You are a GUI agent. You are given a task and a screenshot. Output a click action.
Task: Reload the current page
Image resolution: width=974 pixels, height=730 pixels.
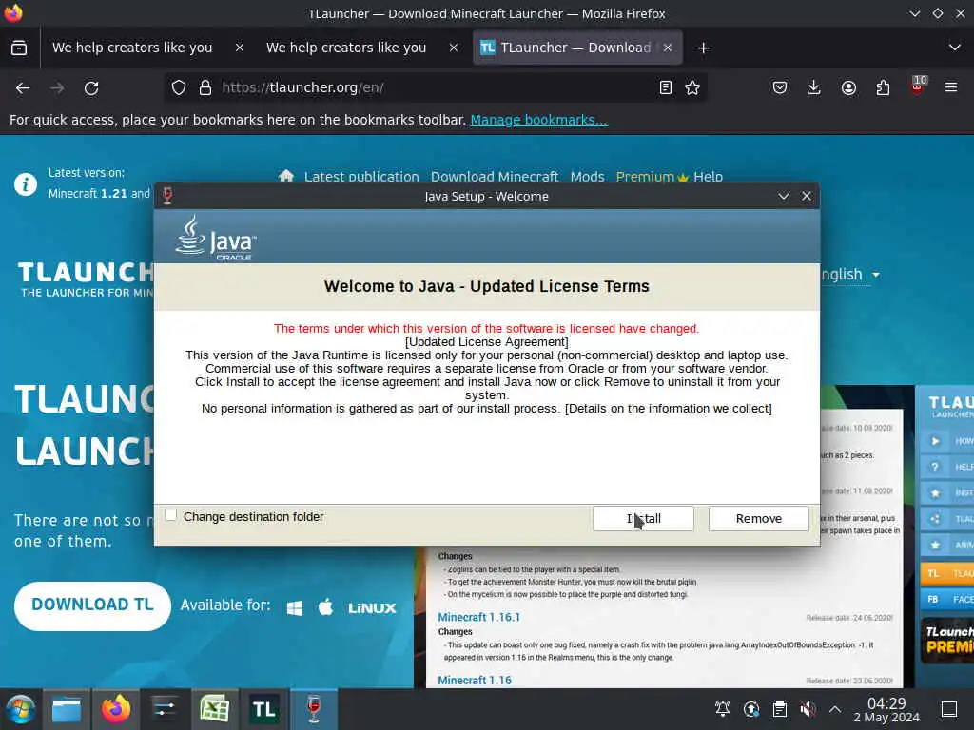pos(91,88)
